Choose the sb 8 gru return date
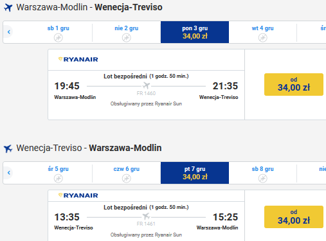This screenshot has width=326, height=241. [x=262, y=173]
